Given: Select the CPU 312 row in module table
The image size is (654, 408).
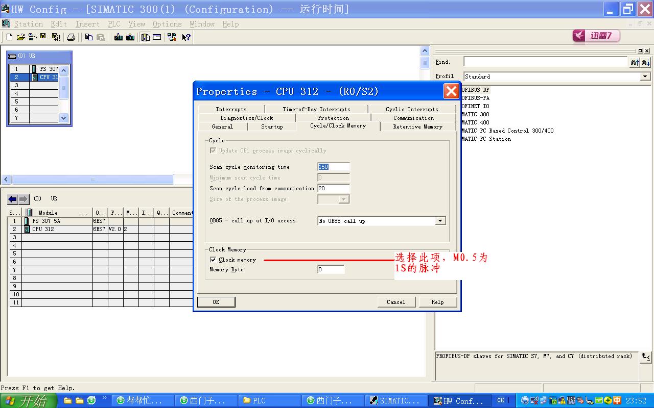Looking at the screenshot, I should coord(101,229).
